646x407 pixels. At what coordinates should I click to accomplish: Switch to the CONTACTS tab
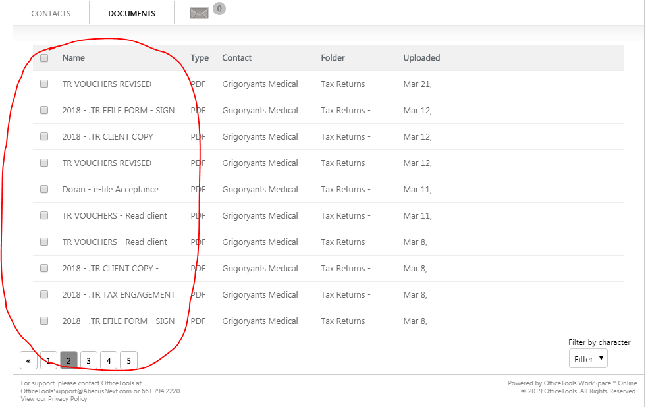tap(51, 13)
